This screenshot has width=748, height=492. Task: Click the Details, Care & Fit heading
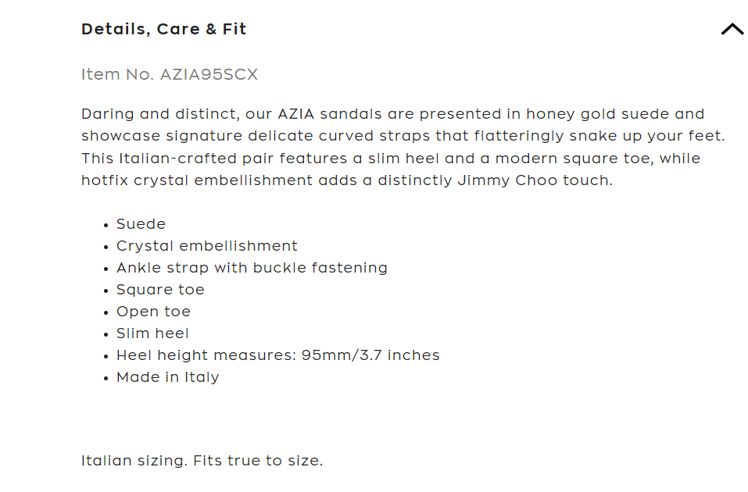[163, 30]
